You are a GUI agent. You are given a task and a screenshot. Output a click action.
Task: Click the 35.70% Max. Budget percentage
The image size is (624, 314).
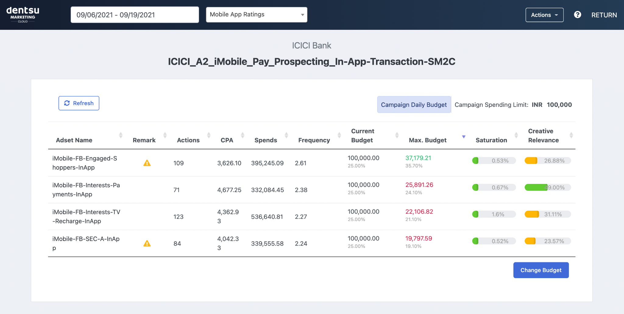point(414,166)
